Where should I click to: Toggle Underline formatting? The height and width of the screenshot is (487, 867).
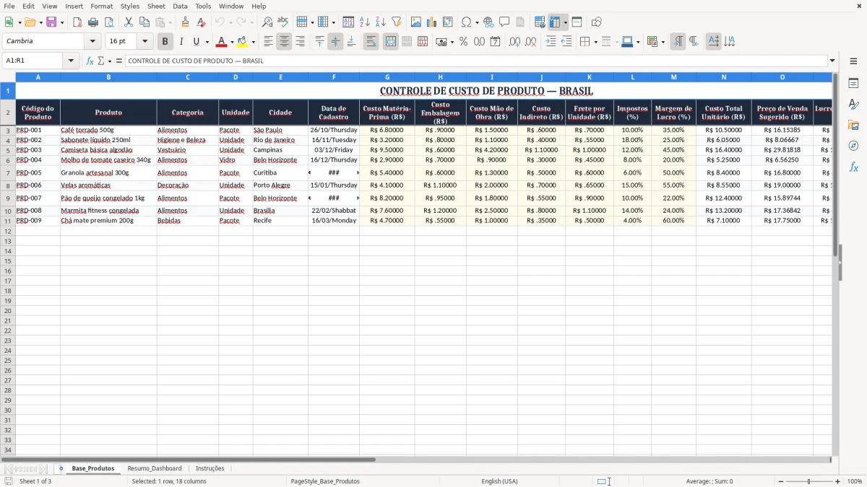point(196,42)
